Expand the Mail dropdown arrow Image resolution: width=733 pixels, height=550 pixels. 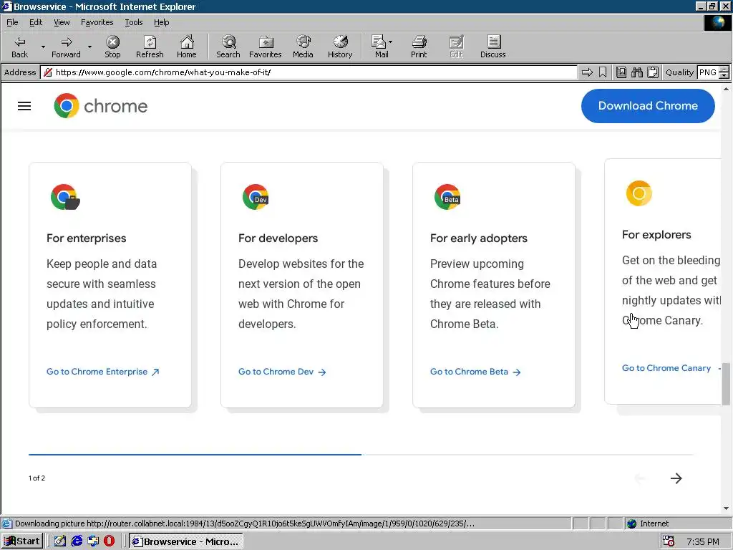(x=390, y=42)
